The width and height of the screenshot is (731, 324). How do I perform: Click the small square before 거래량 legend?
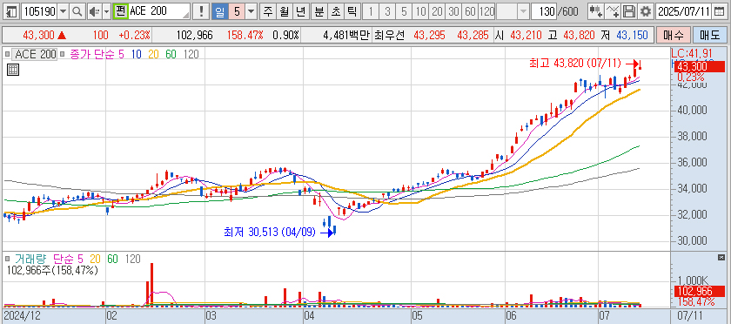(7, 259)
